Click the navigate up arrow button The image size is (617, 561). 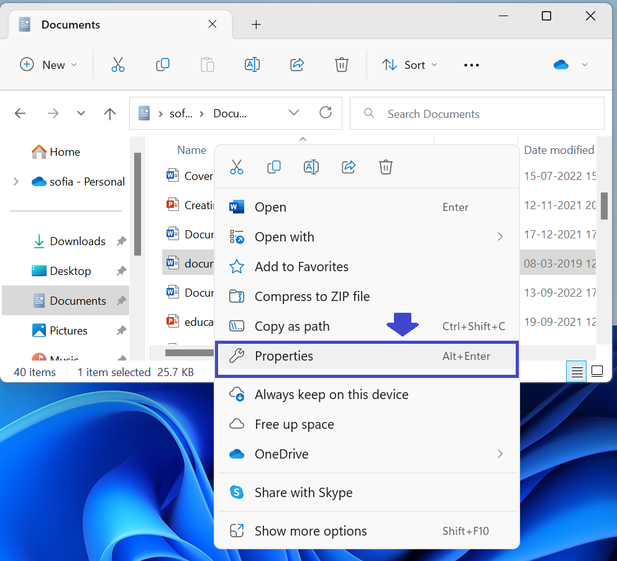click(x=109, y=114)
